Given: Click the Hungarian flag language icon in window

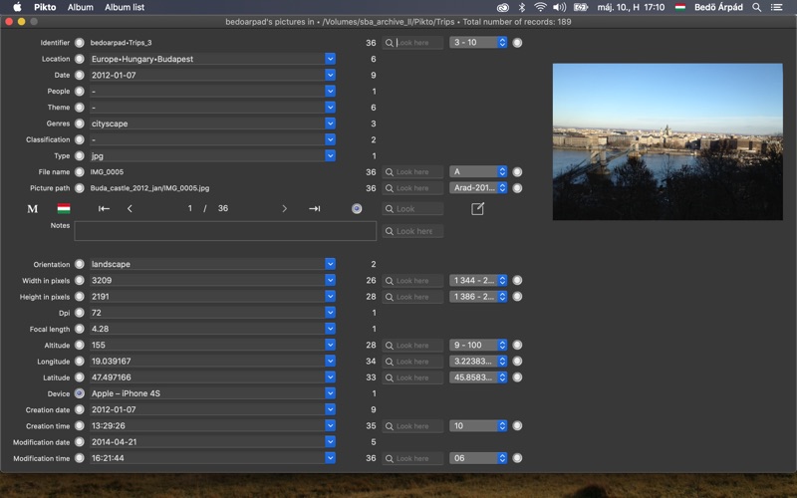Looking at the screenshot, I should (x=64, y=208).
